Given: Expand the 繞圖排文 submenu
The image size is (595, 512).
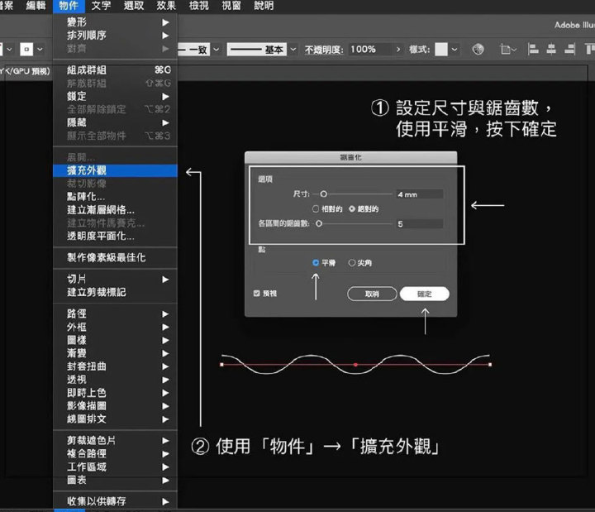Looking at the screenshot, I should click(116, 419).
